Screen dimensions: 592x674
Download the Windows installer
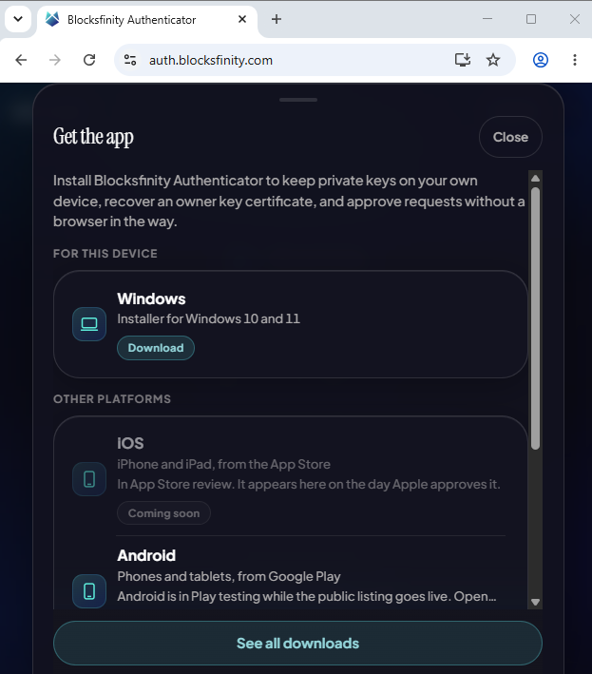pyautogui.click(x=156, y=348)
